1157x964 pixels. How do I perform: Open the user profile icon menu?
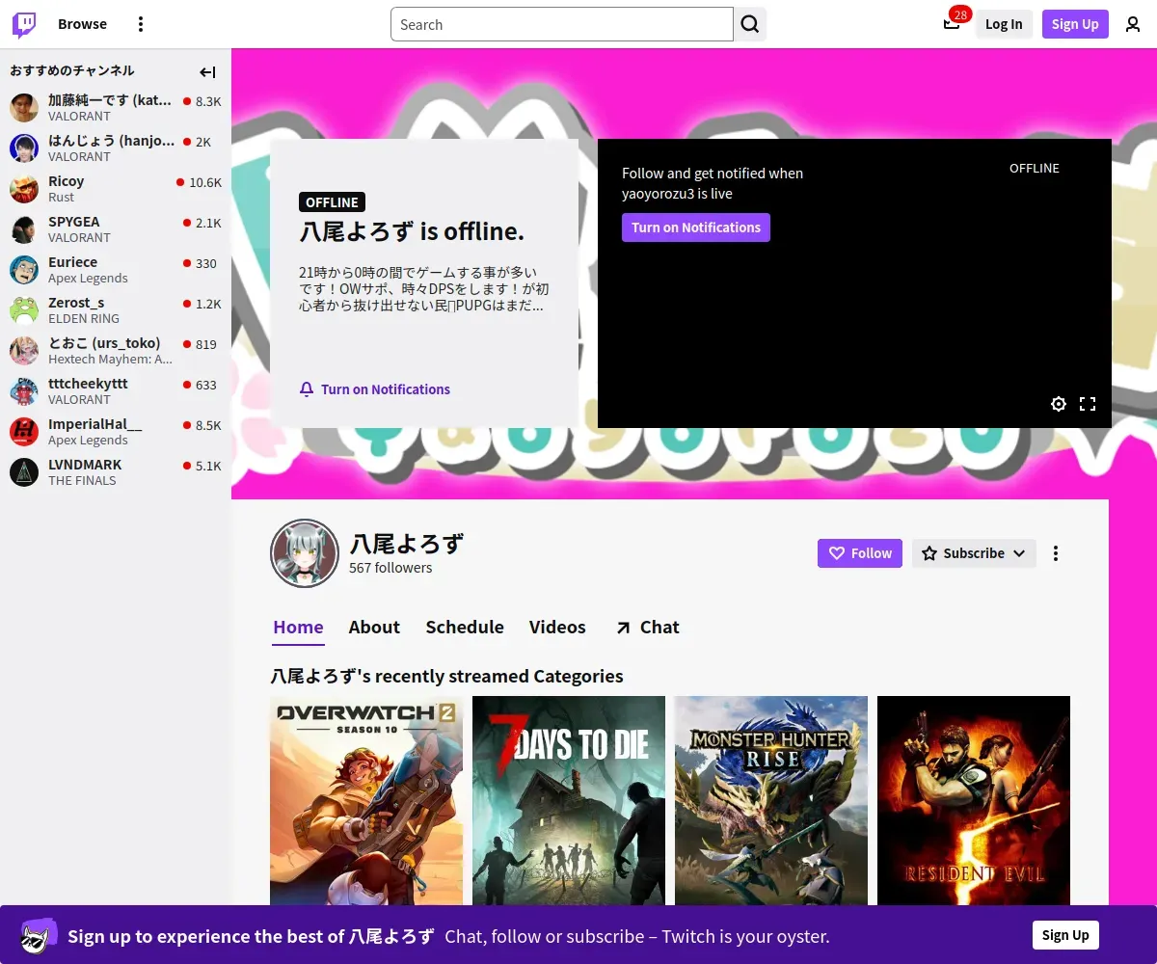pos(1133,24)
